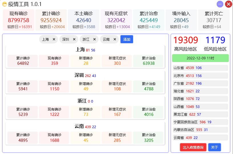Click 云南 新增确诊 value 45
The width and height of the screenshot is (233, 154).
click(x=86, y=140)
